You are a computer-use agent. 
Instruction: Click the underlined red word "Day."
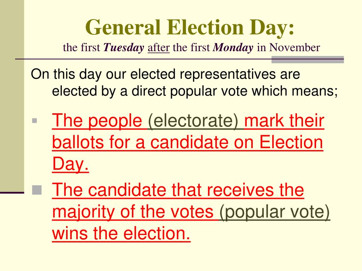point(70,164)
